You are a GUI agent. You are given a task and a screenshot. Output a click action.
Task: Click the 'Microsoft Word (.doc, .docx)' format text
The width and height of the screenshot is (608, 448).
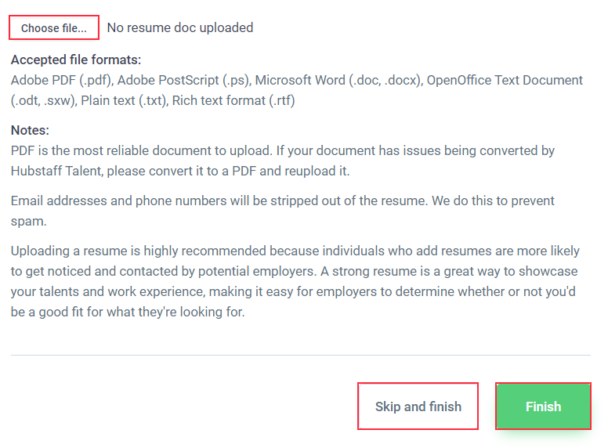click(x=339, y=80)
